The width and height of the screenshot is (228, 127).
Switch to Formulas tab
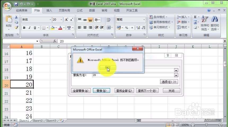click(80, 10)
